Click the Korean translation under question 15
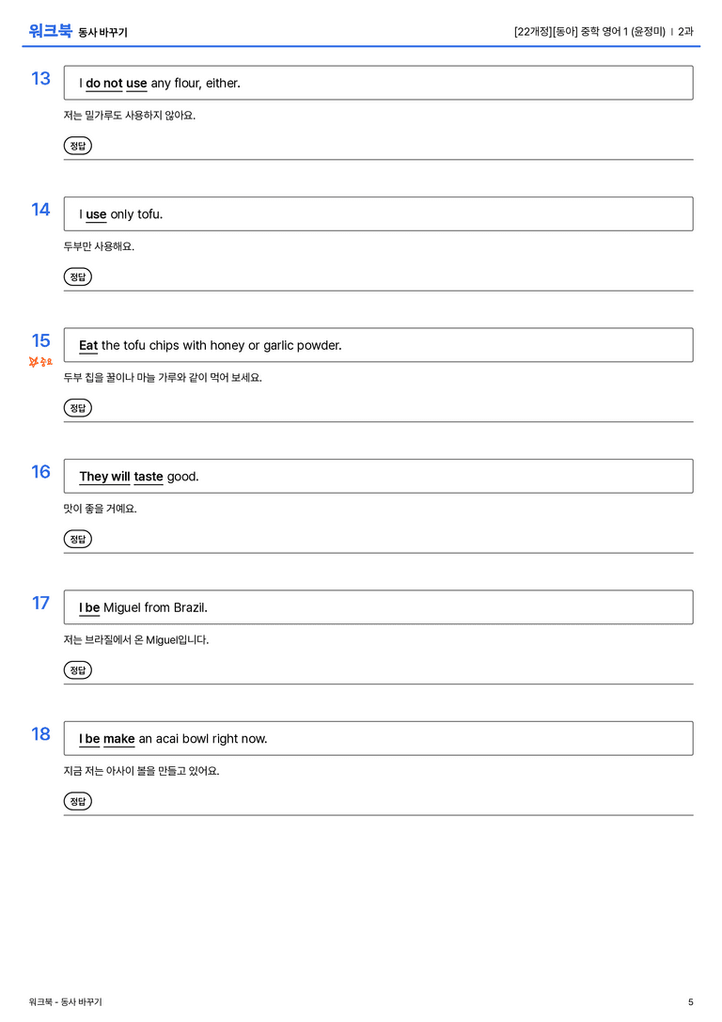 (163, 377)
